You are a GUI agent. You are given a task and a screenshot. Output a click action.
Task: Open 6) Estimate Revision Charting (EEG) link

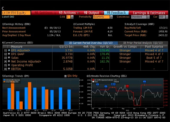pyautogui.click(x=107, y=76)
